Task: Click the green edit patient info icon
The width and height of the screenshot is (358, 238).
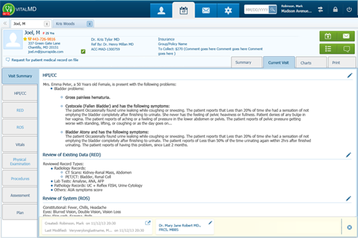Action: pos(83,52)
